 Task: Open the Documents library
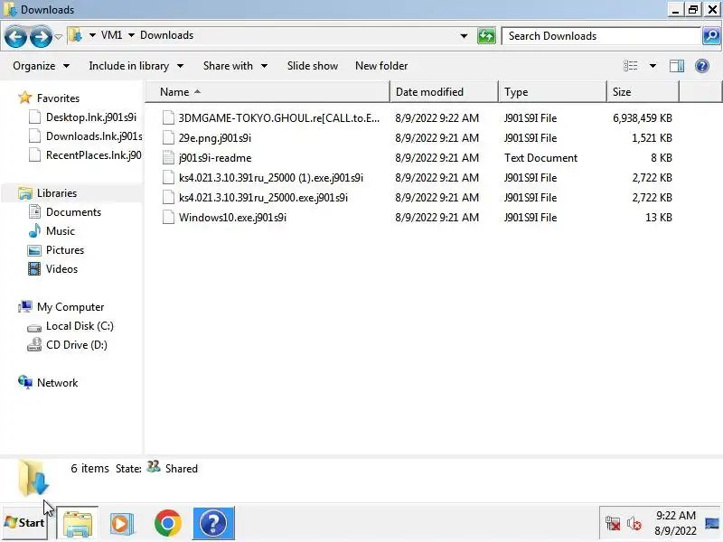click(73, 212)
